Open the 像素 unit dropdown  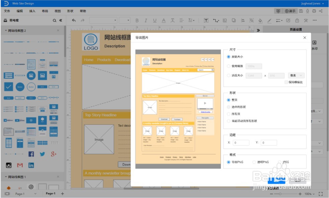[x=296, y=75]
